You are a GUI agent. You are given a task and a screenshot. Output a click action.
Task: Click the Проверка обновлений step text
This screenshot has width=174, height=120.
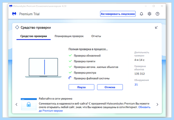87,56
